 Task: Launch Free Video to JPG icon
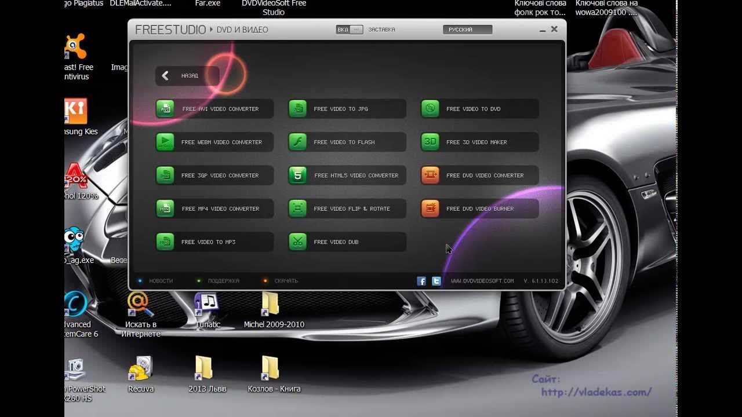[298, 109]
